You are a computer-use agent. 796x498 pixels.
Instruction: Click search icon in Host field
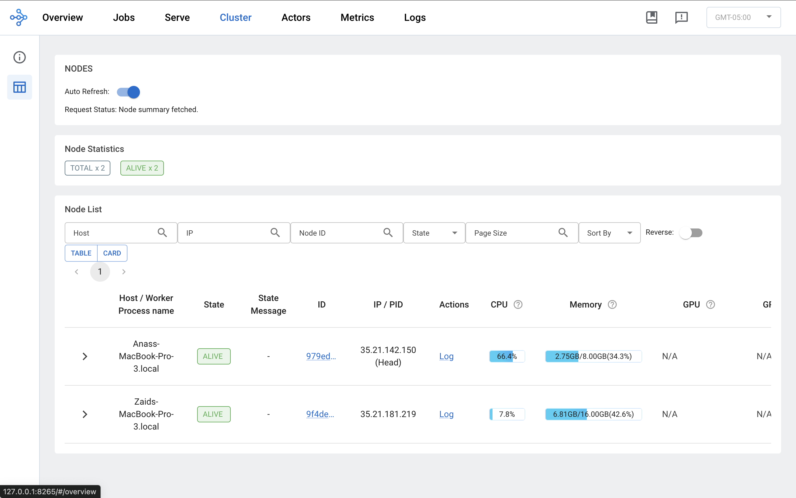(162, 233)
